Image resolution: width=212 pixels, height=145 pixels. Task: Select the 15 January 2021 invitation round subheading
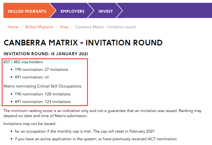click(x=46, y=54)
